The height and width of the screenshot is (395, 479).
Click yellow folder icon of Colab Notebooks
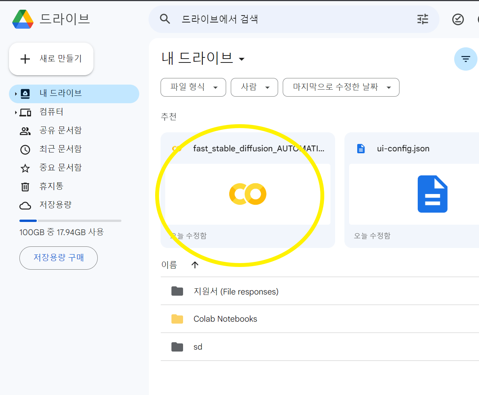click(x=177, y=319)
